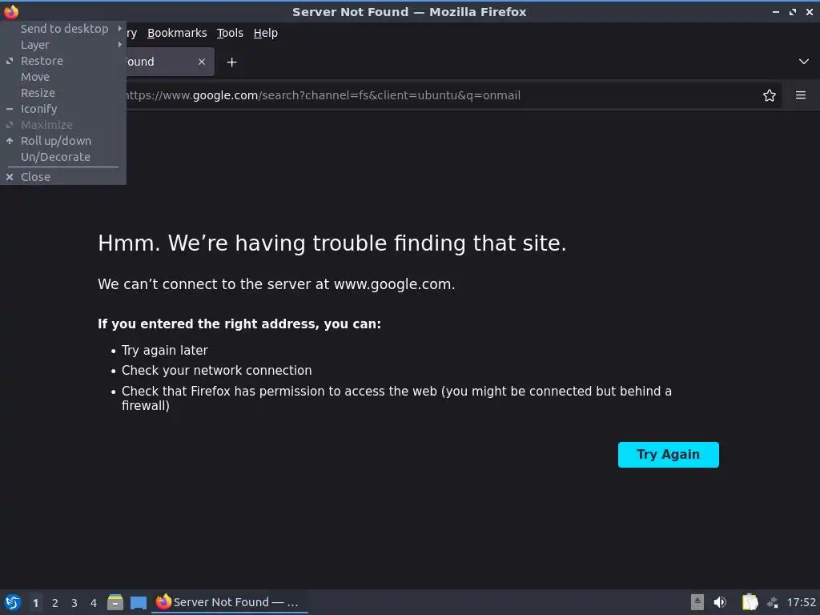The image size is (820, 615).
Task: Switch to desktop 1
Action: point(35,603)
